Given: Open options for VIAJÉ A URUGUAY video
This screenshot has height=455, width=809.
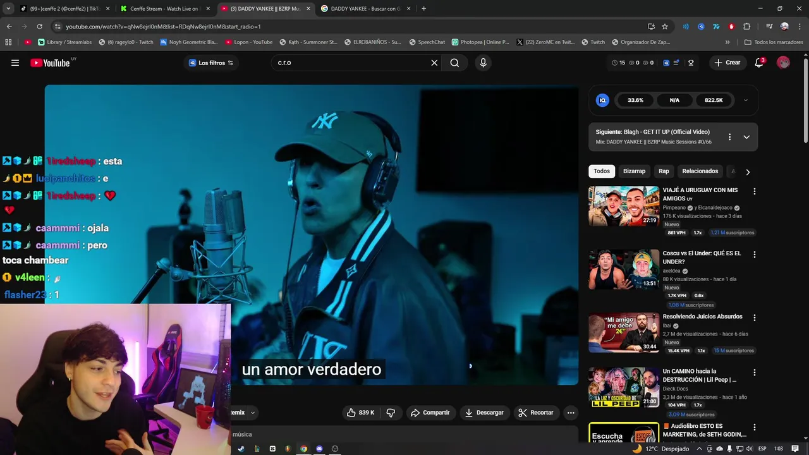Looking at the screenshot, I should (754, 191).
